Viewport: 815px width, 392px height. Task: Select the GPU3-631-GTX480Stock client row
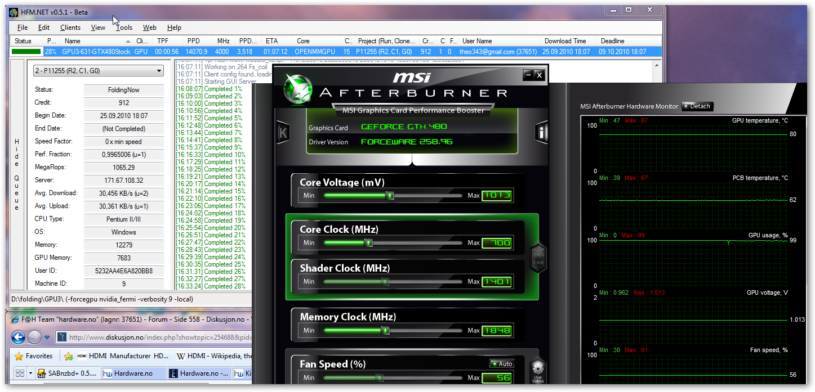[x=336, y=51]
